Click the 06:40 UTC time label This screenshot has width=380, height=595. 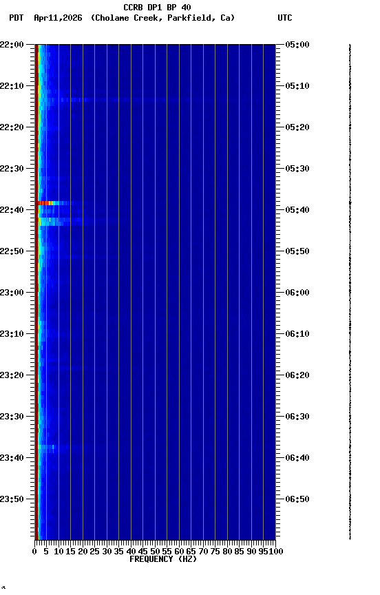(x=297, y=459)
